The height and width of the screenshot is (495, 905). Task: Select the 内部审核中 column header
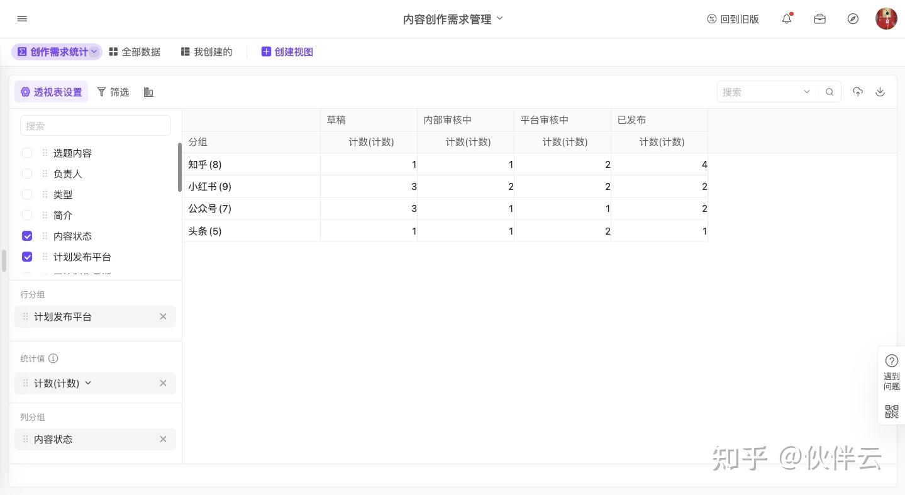[x=466, y=120]
